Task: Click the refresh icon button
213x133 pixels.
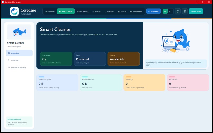Action: [178, 11]
